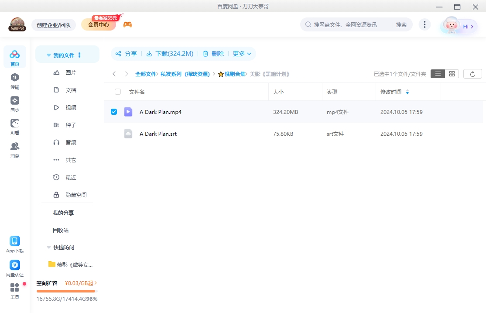
Task: Collapse the 快捷访问 section
Action: tap(49, 247)
